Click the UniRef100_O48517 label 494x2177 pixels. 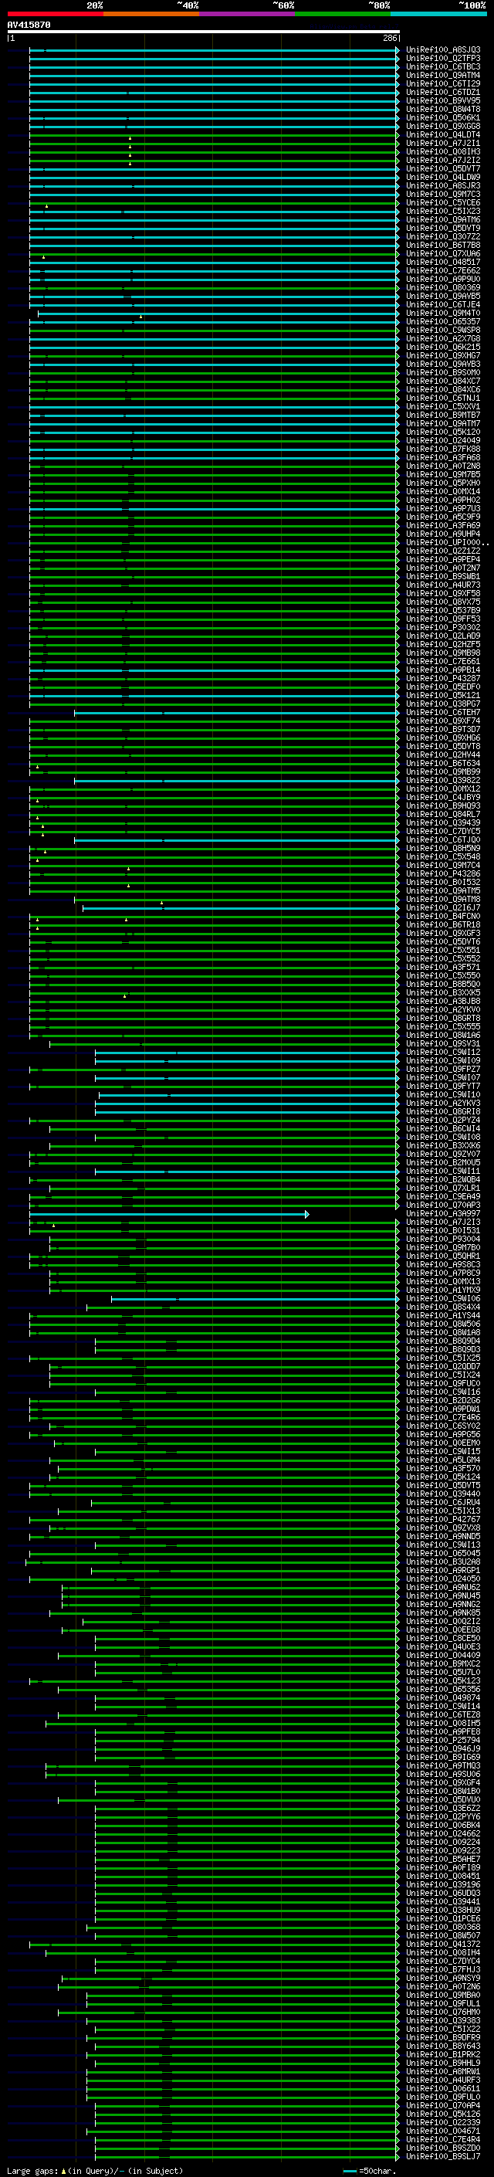(443, 263)
